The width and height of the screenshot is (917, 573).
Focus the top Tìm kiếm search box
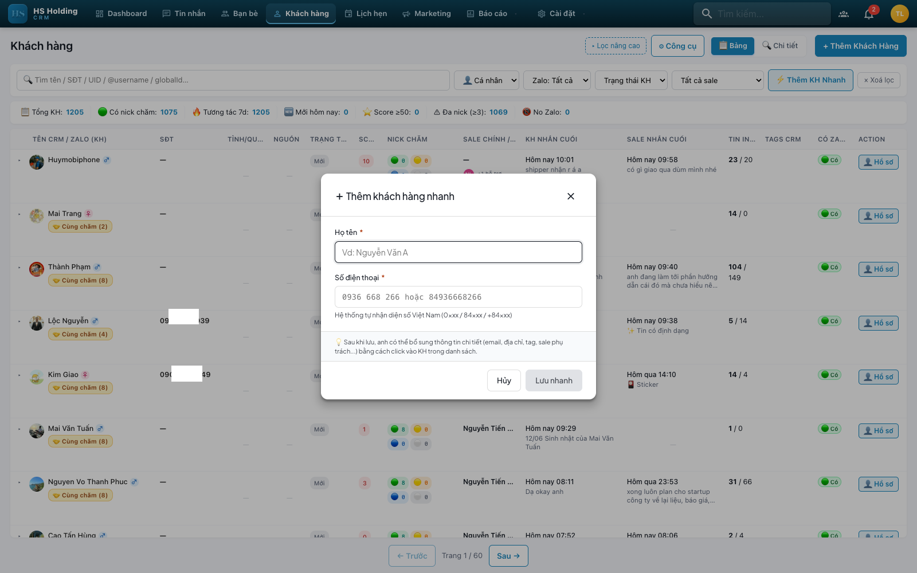pos(762,14)
